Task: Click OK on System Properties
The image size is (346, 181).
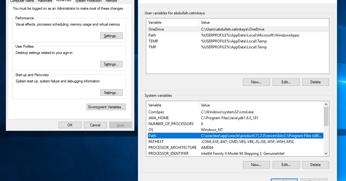Action: [x=70, y=125]
